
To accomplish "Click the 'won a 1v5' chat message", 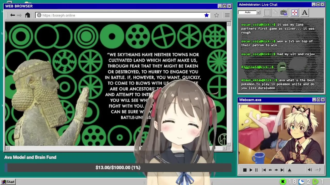I will (277, 43).
